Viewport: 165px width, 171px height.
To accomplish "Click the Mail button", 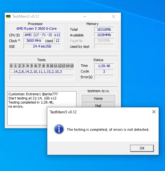I will coord(98,105).
